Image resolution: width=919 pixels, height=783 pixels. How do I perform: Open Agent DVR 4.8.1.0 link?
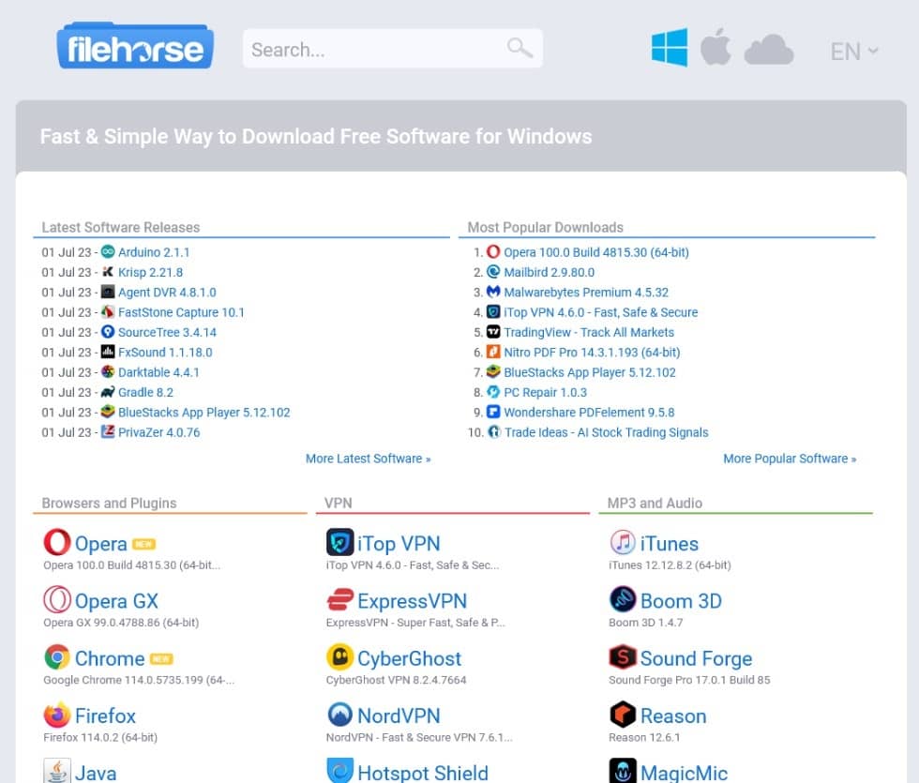tap(167, 292)
